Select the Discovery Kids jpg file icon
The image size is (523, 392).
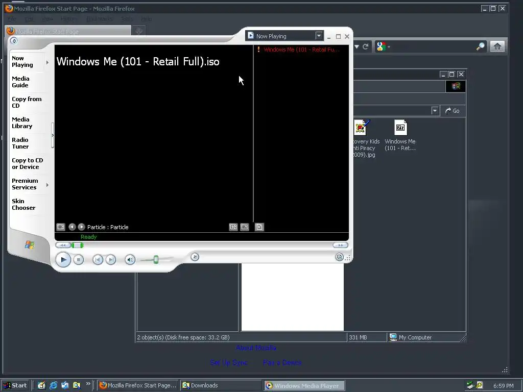pos(361,127)
